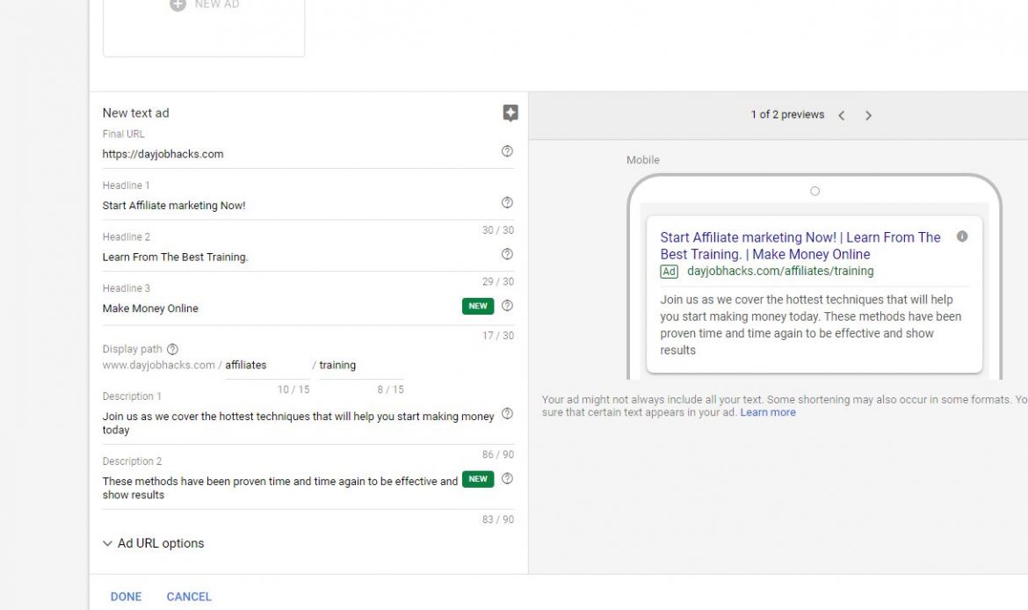Click the ad headline link in preview
This screenshot has width=1028, height=610.
point(800,246)
